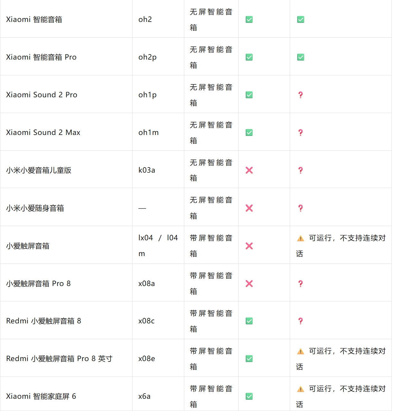Click the red X icon for 小米小爱随身音箱
Viewport: 393px width, 411px height.
pos(249,208)
